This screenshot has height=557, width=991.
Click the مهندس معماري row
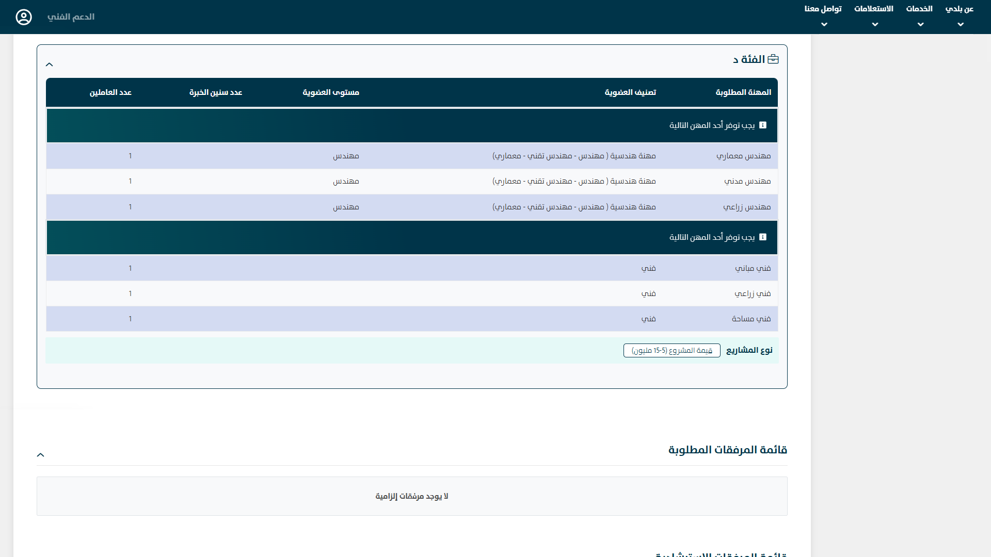[743, 156]
